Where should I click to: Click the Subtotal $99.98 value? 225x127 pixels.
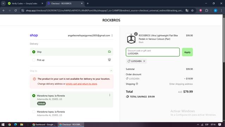pos(189,69)
